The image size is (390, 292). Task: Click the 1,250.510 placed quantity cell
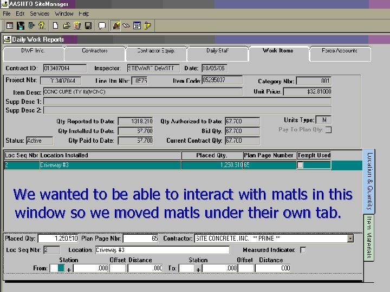(x=212, y=165)
